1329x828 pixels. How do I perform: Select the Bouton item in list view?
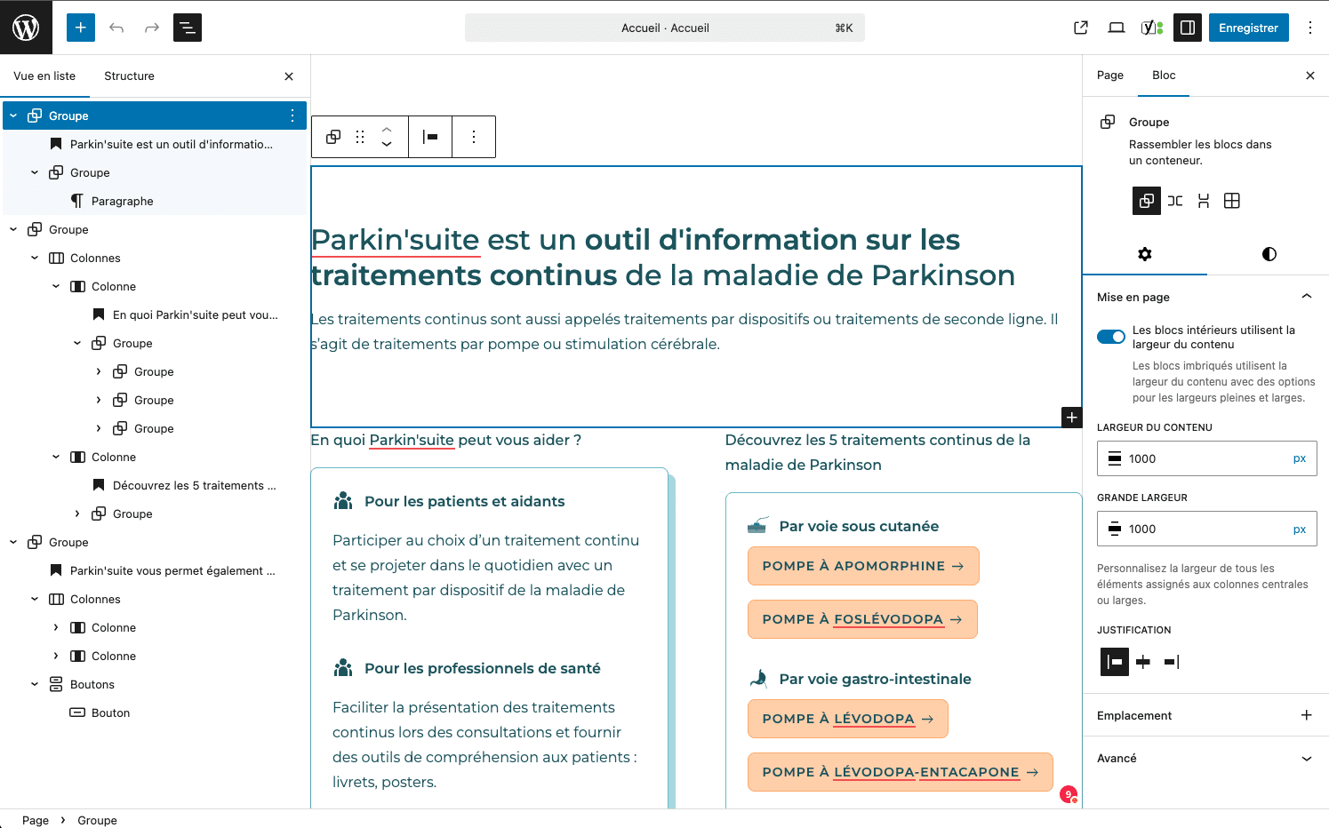pyautogui.click(x=110, y=713)
